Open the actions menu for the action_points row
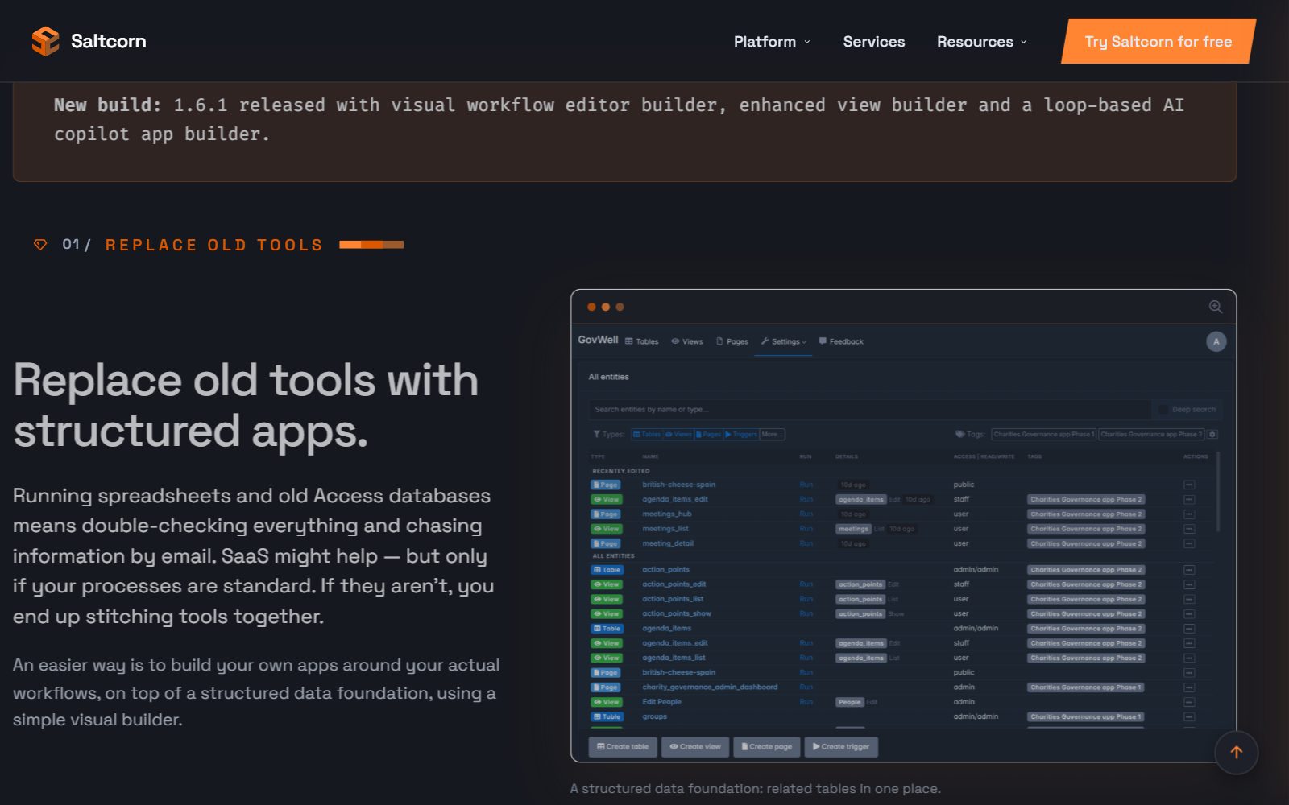 coord(1189,570)
